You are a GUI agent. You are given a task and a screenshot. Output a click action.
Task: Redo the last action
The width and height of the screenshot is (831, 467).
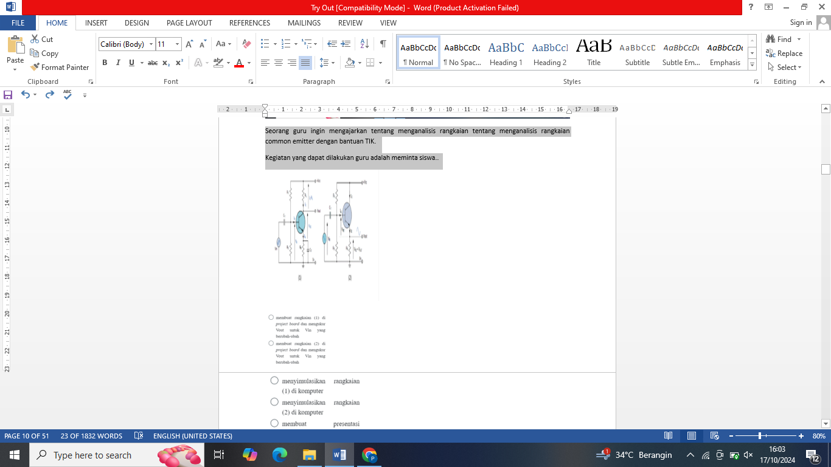50,95
